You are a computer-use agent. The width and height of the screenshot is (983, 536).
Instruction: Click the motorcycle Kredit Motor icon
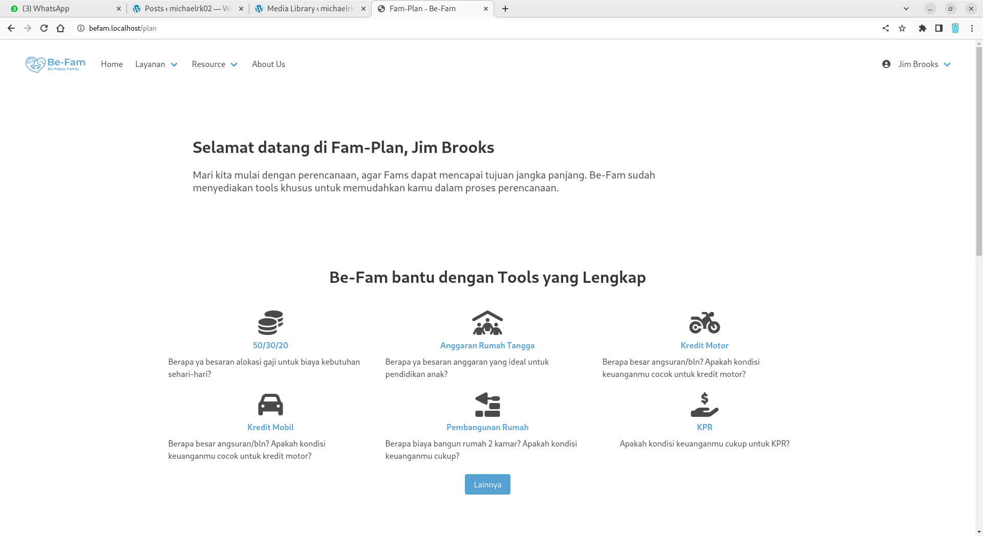pyautogui.click(x=704, y=322)
